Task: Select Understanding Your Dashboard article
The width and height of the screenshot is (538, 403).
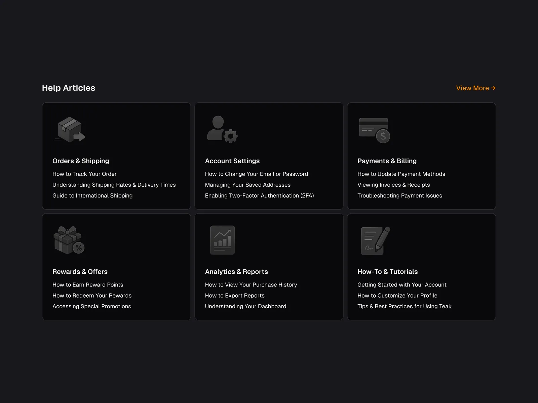Action: [245, 306]
